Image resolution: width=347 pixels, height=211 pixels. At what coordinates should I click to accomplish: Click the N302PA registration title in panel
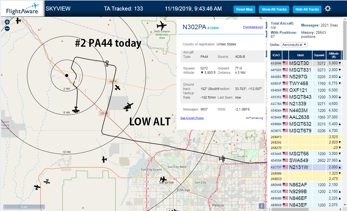[x=194, y=27]
